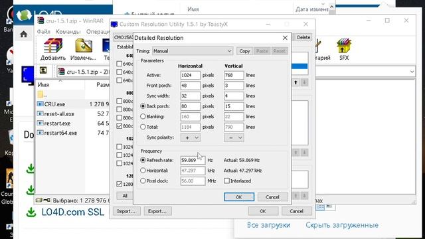
Task: Select the Blanking radio button
Action: [x=143, y=117]
